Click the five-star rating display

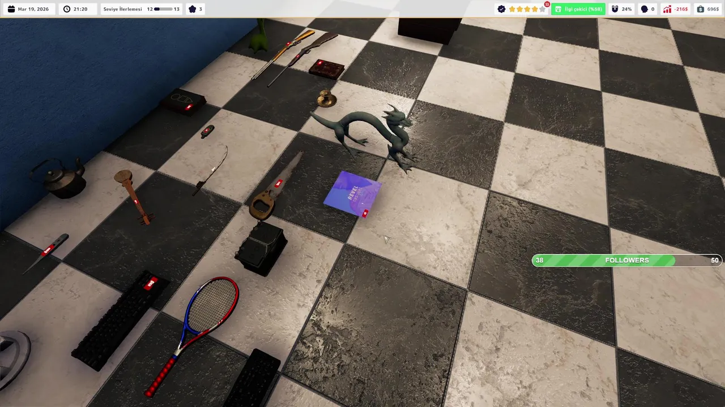(x=527, y=9)
